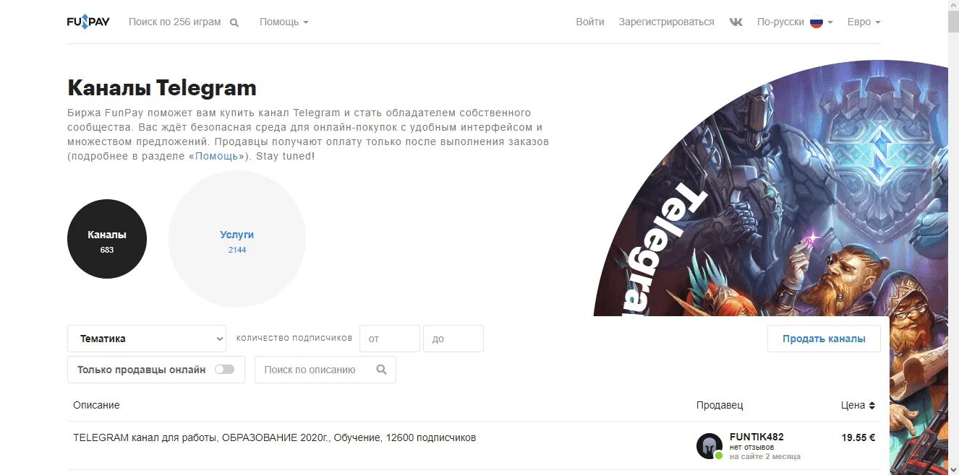
Task: Switch to the Услуги category circle
Action: [x=237, y=239]
